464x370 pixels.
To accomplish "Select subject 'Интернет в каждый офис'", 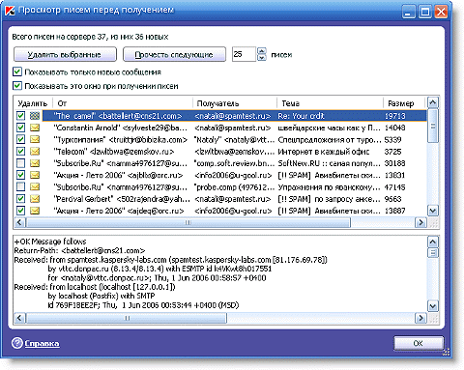I will [x=324, y=152].
